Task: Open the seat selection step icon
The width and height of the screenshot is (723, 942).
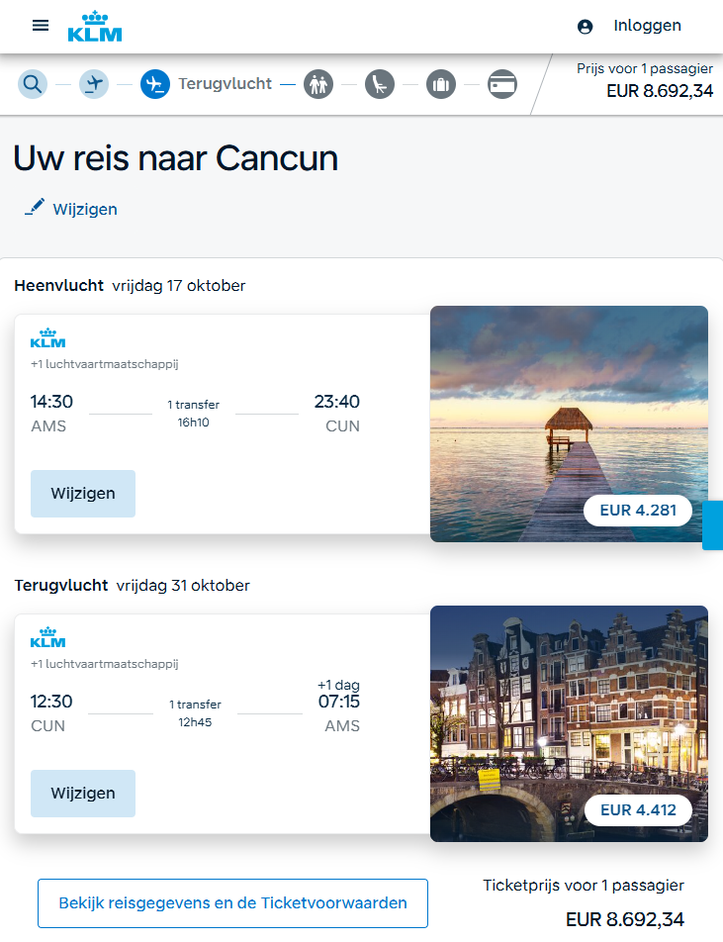Action: click(x=380, y=84)
